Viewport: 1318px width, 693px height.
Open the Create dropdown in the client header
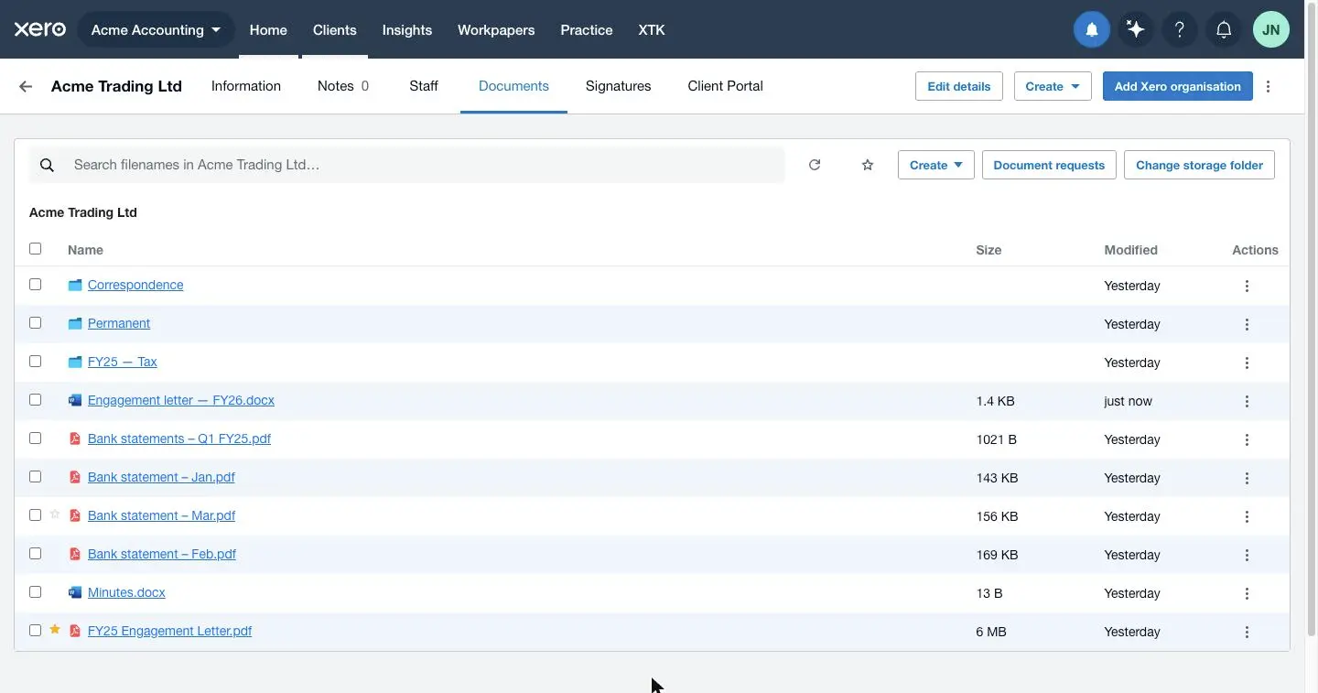click(1053, 86)
